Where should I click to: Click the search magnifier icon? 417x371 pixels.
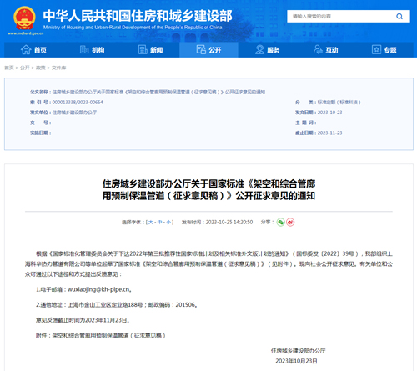pyautogui.click(x=399, y=17)
